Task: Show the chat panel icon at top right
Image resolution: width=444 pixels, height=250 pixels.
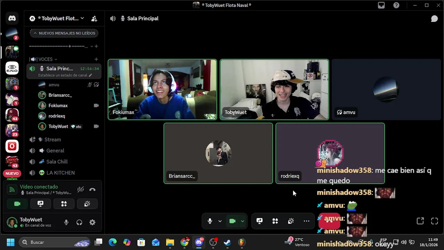Action: (x=434, y=18)
